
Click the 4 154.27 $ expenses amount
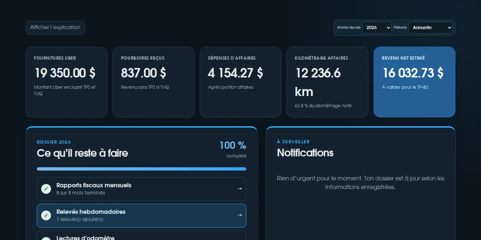click(235, 73)
